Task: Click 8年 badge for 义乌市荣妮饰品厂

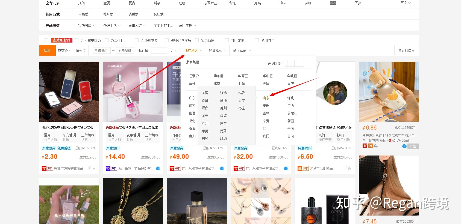Action: (303, 168)
